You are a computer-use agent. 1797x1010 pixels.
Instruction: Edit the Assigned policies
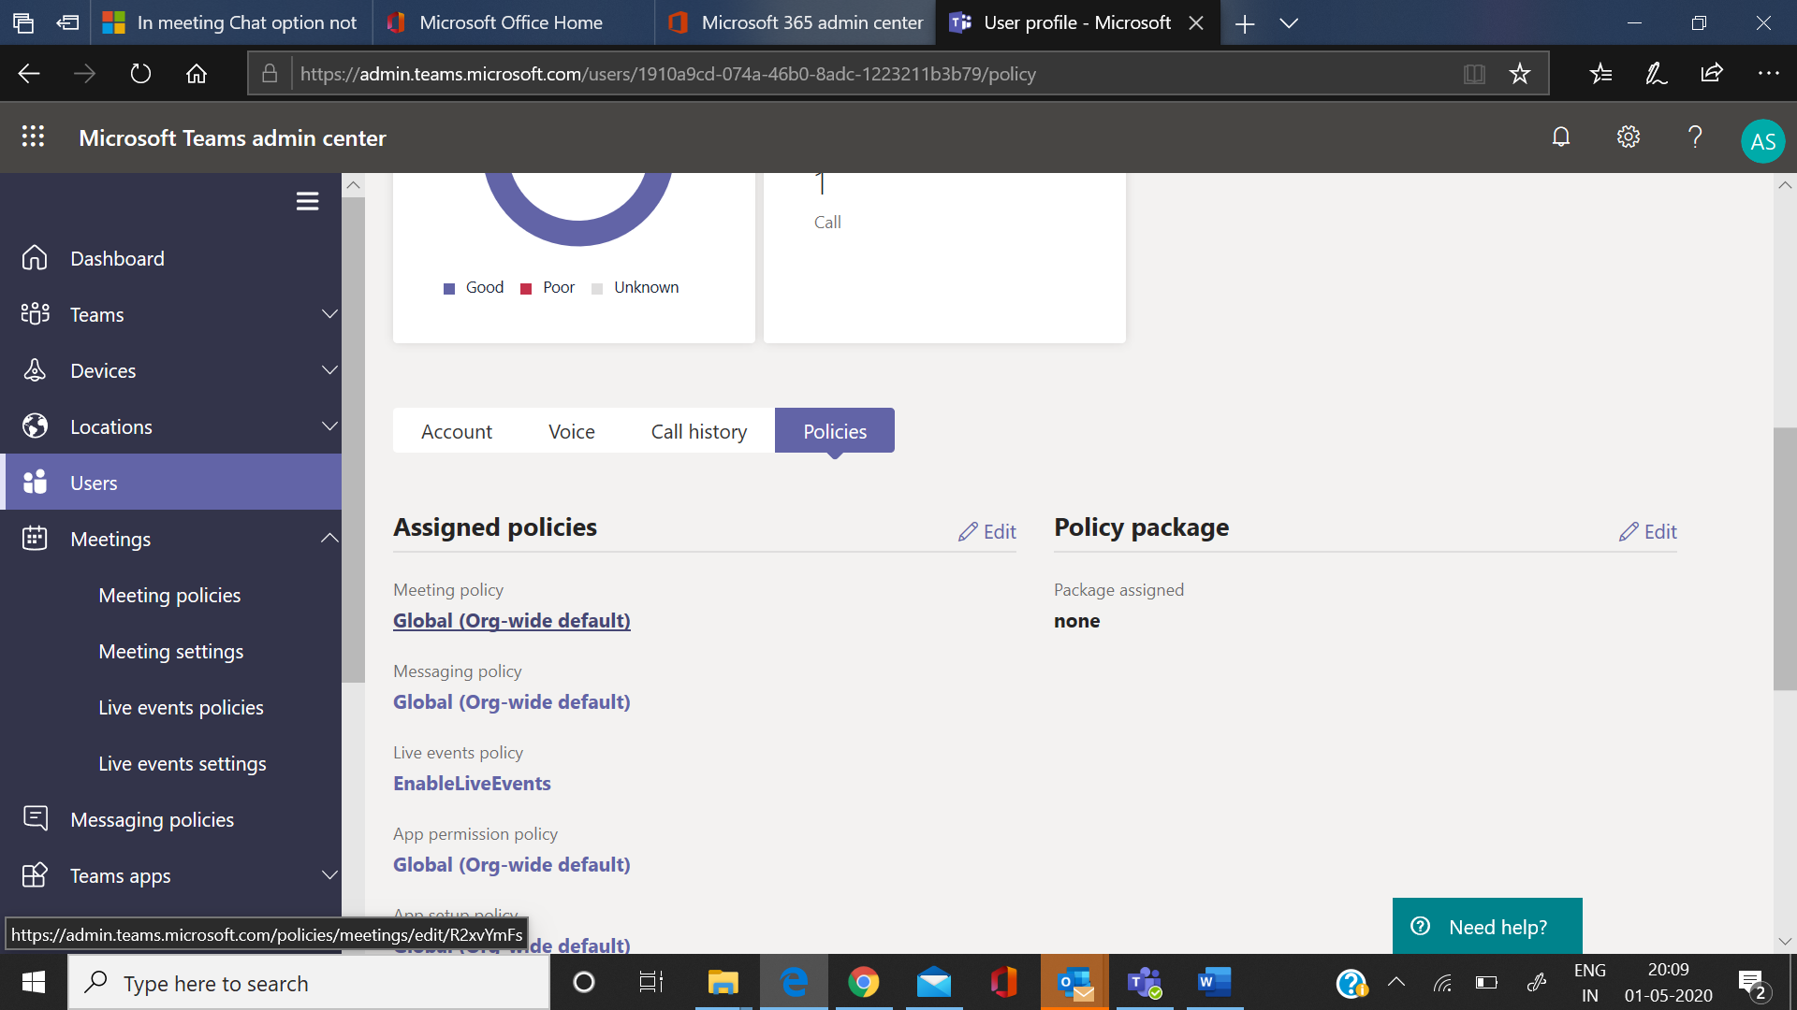[987, 531]
